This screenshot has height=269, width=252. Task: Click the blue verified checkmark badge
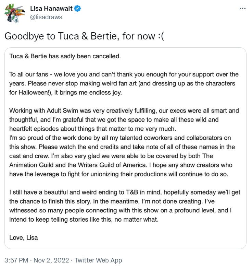coord(78,8)
